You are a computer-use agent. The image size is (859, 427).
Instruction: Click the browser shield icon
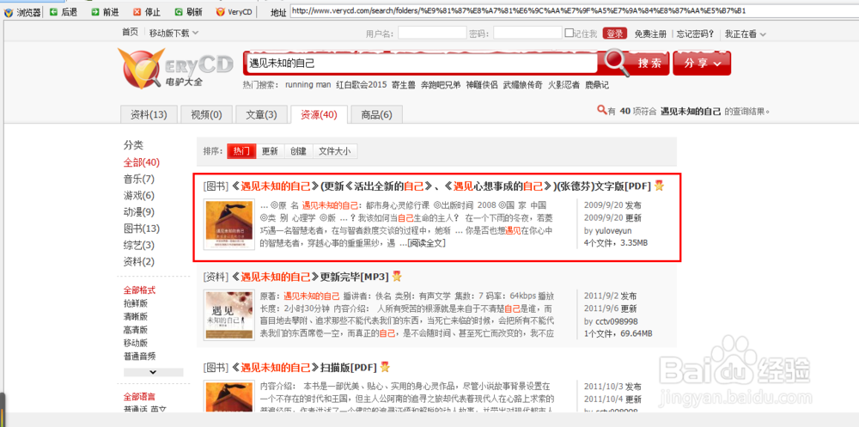click(9, 11)
